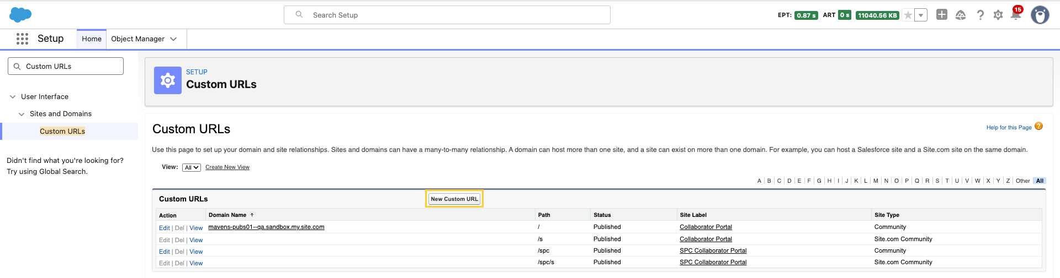This screenshot has height=278, width=1060.
Task: Click the Path column header
Action: [544, 215]
